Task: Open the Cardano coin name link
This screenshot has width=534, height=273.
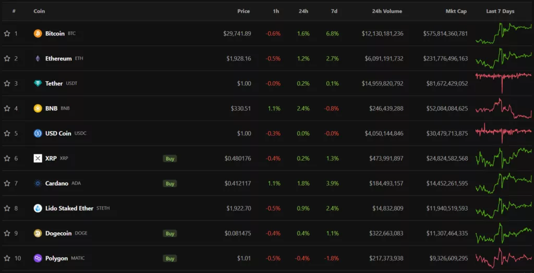Action: point(57,184)
